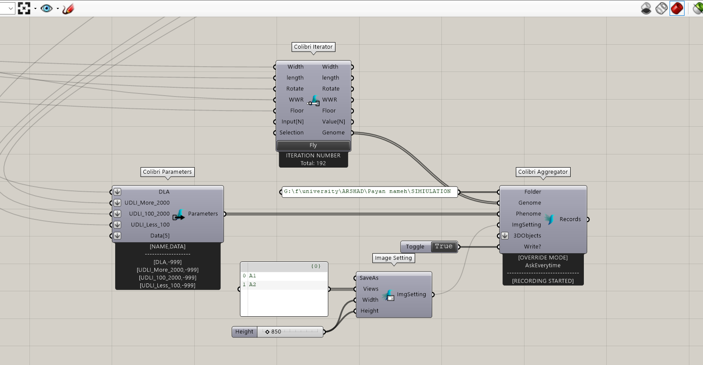Click the Fly button on Colibri Iterator
Screen dimensions: 703x365
point(313,145)
